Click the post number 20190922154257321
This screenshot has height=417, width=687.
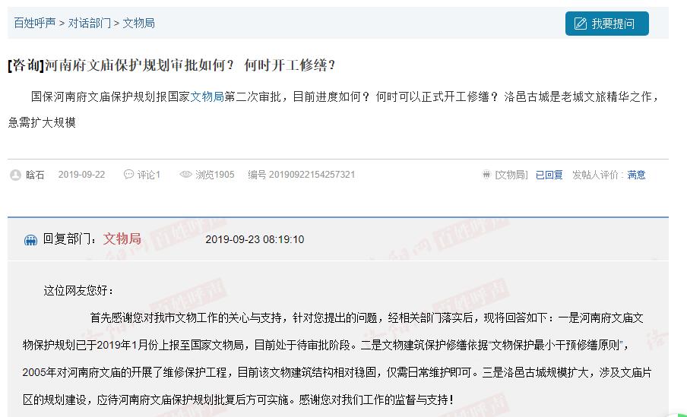click(x=312, y=175)
